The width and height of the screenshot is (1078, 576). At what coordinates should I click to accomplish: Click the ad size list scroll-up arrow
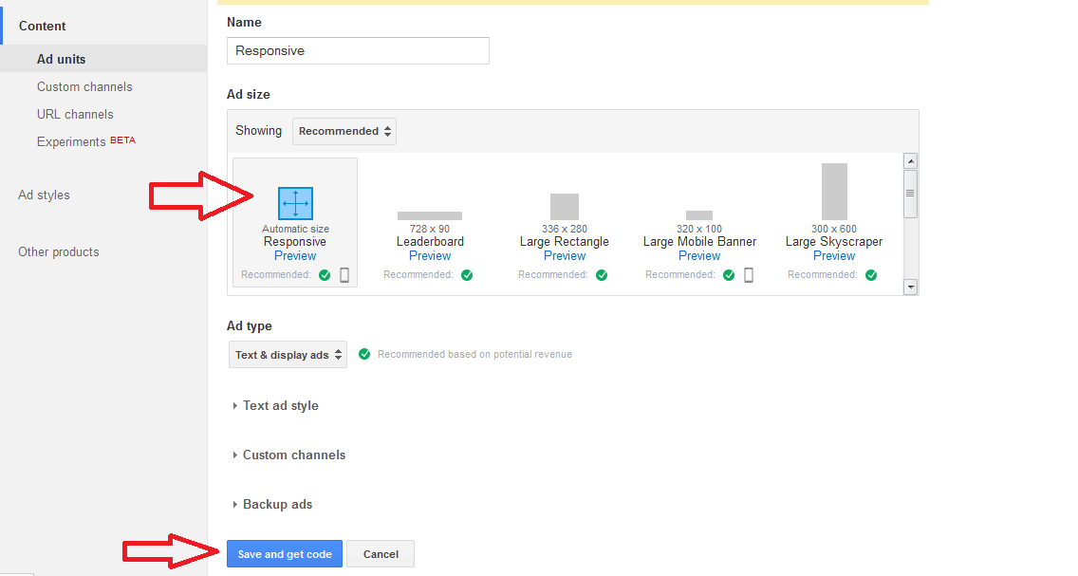pyautogui.click(x=910, y=161)
